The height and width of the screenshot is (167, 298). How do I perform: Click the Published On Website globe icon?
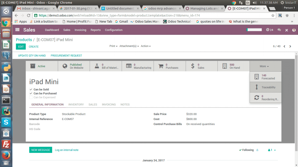(65, 66)
